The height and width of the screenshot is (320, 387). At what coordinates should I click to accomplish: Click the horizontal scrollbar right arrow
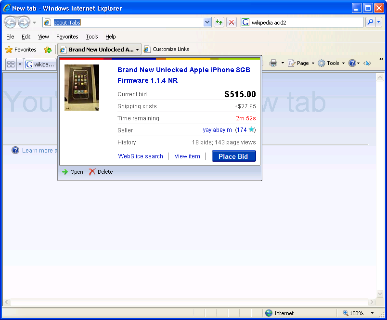click(372, 302)
